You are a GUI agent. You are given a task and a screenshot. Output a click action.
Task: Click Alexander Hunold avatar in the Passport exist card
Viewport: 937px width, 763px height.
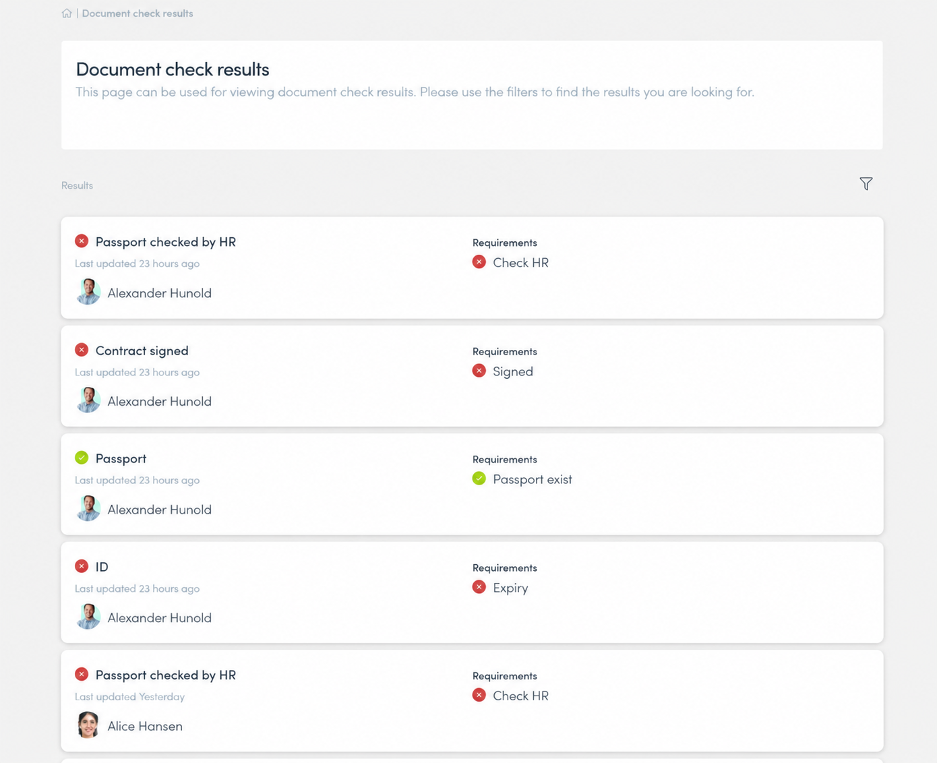pos(88,508)
